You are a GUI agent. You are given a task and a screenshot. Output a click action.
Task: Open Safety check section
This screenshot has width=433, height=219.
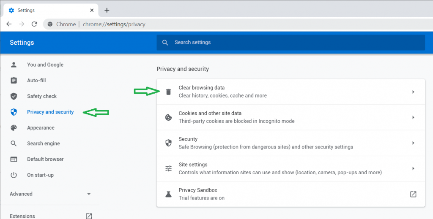pyautogui.click(x=42, y=96)
